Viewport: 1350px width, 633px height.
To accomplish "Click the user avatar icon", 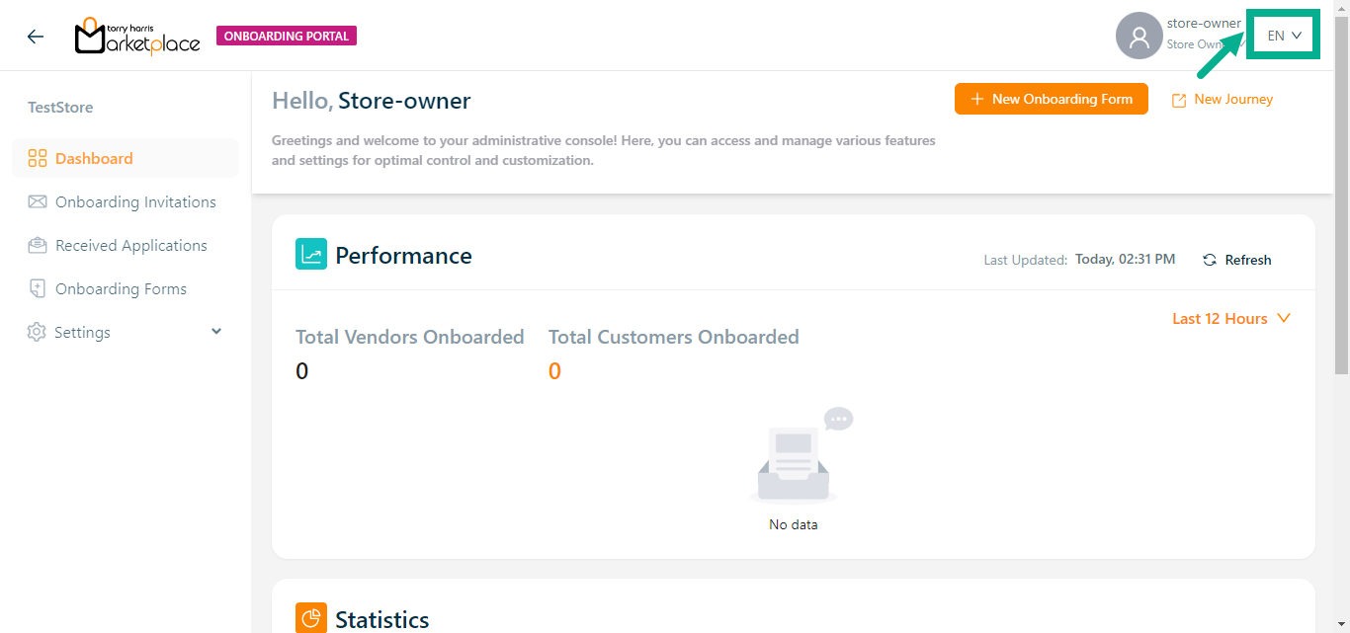I will [x=1139, y=37].
